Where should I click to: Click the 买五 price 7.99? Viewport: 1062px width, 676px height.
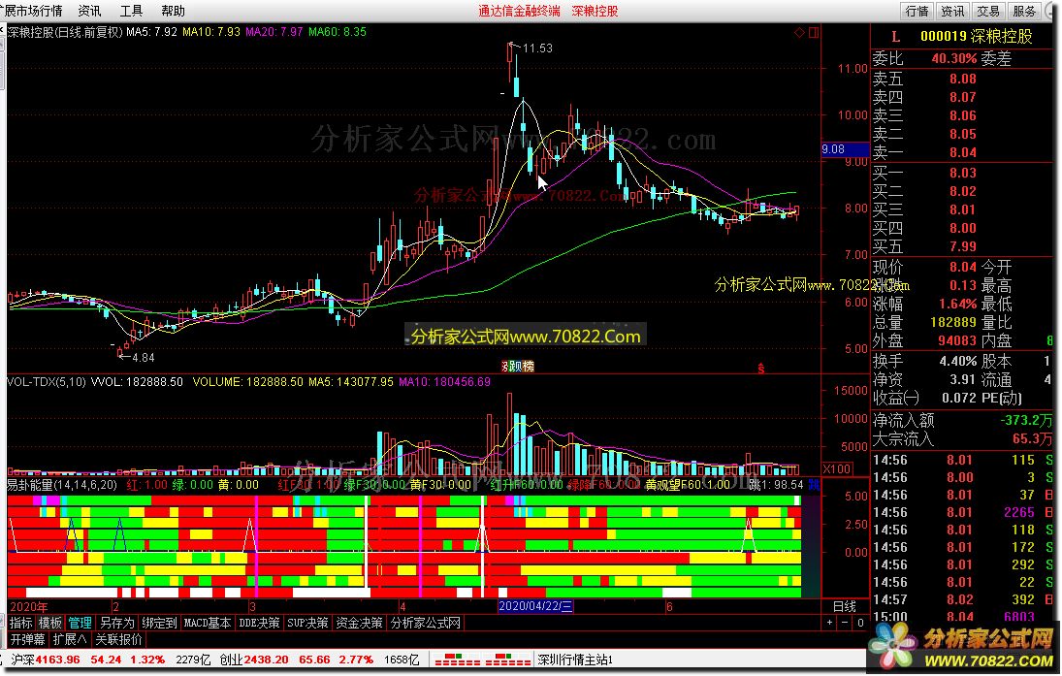[x=962, y=246]
